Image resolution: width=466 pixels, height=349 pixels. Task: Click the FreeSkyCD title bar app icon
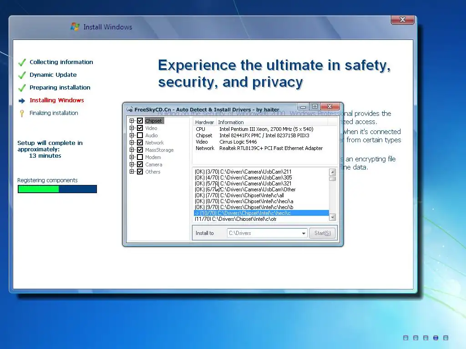[x=130, y=110]
